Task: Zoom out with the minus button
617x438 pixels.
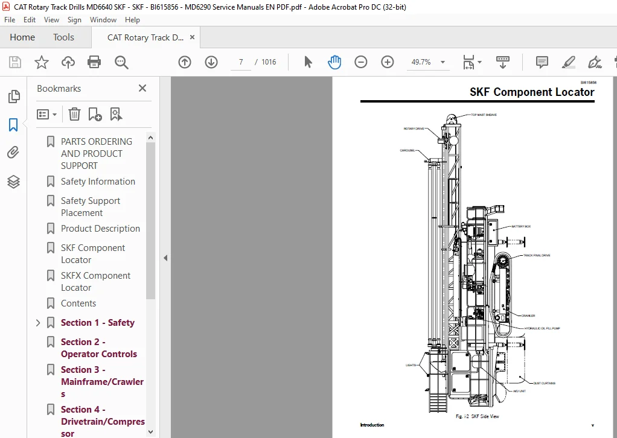Action: (361, 62)
